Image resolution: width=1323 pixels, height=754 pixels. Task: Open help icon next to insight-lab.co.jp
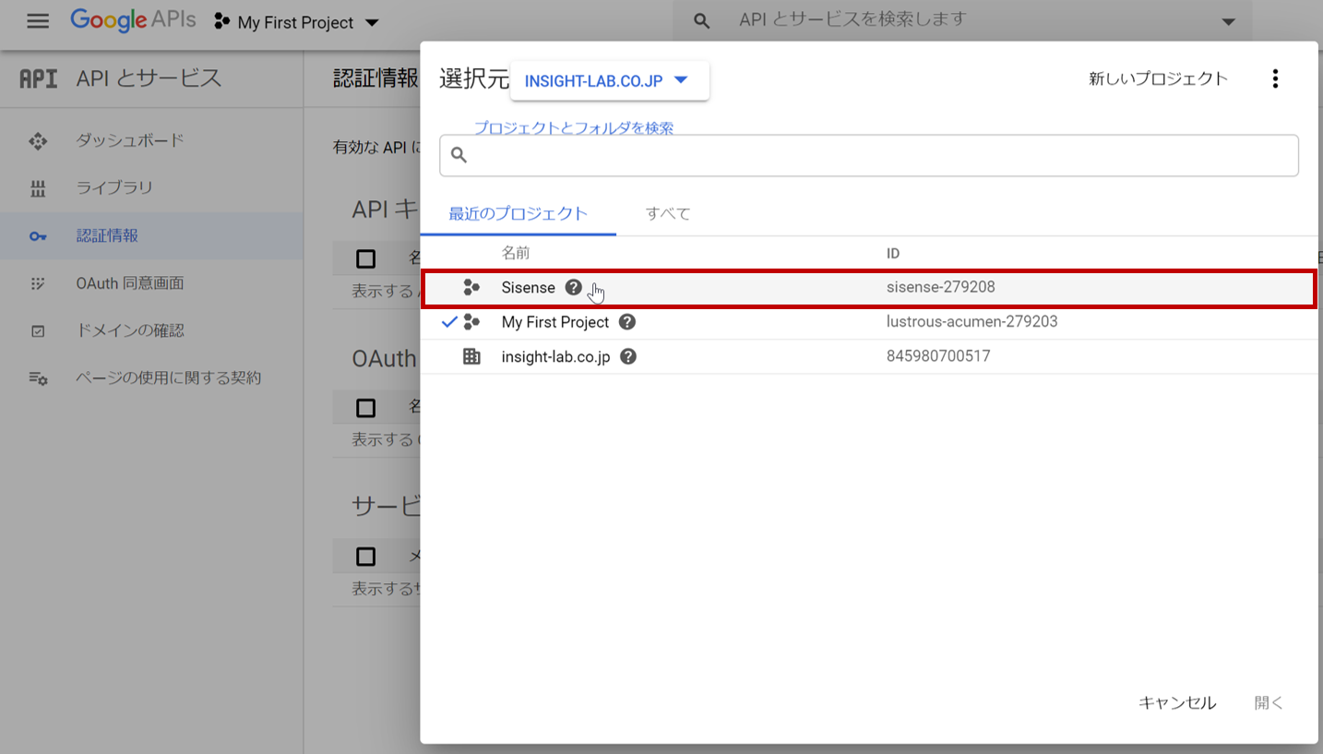pyautogui.click(x=628, y=356)
